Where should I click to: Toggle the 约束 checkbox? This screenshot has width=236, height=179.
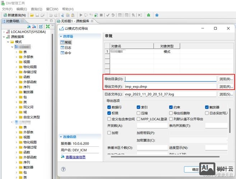point(171,107)
